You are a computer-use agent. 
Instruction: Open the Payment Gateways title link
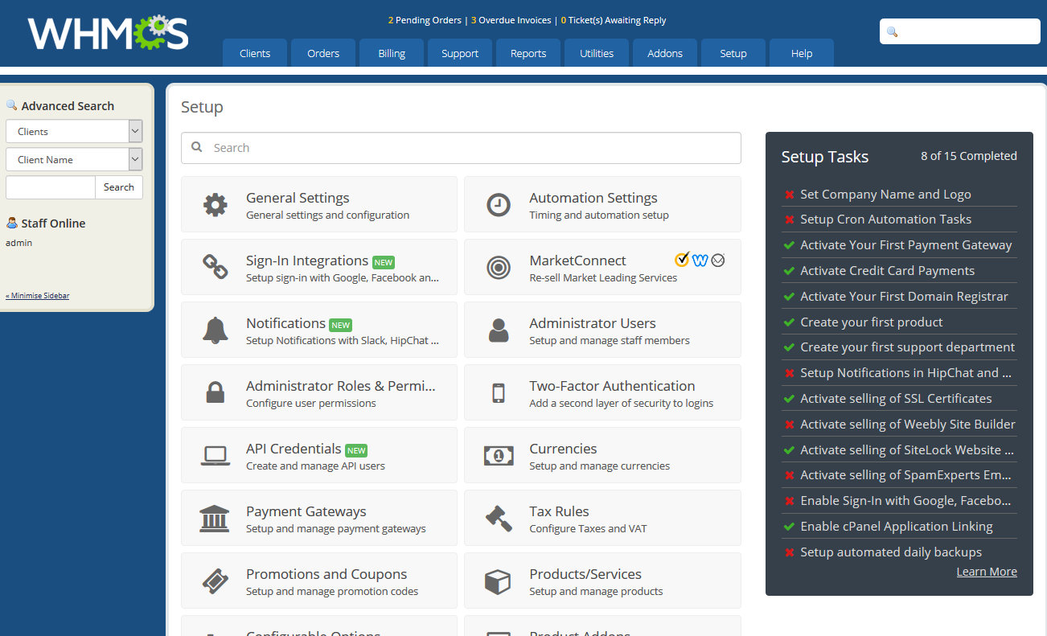[x=306, y=511]
